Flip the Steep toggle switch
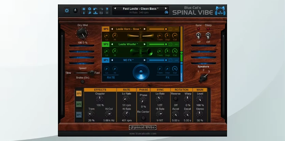285x141 pixels. (x=208, y=35)
